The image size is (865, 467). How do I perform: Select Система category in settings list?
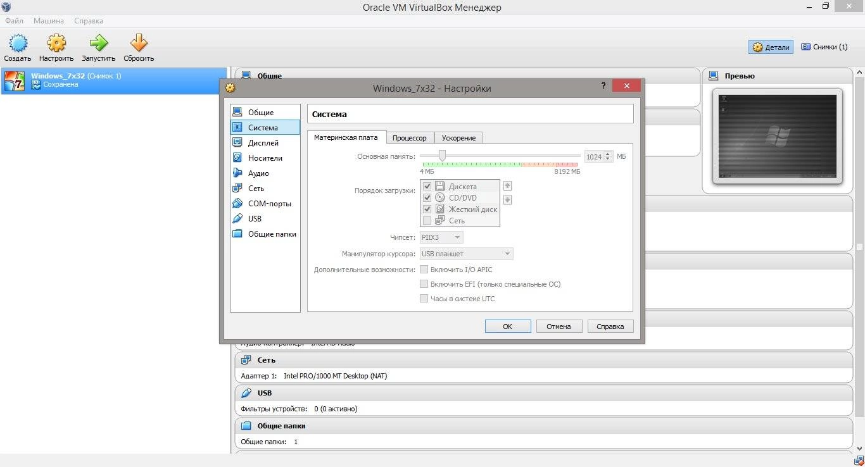click(x=265, y=127)
